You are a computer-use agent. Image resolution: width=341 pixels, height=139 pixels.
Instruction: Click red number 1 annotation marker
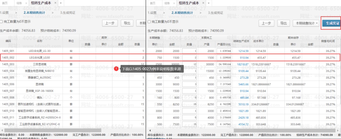coord(116,69)
